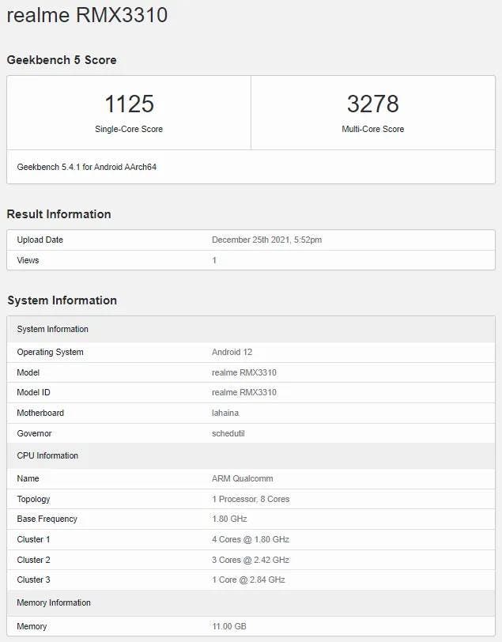Click the Views row label
Viewport: 502px width, 642px height.
(x=28, y=260)
